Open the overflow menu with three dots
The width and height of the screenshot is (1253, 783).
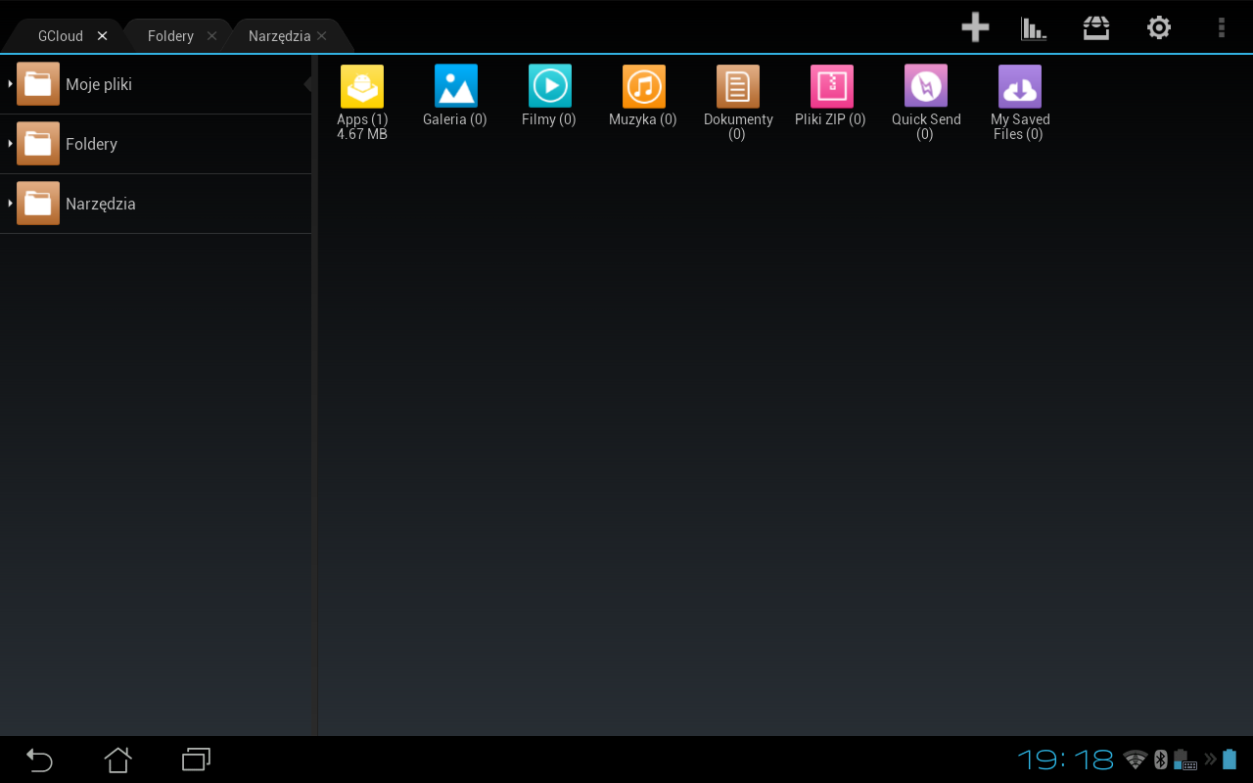1221,27
